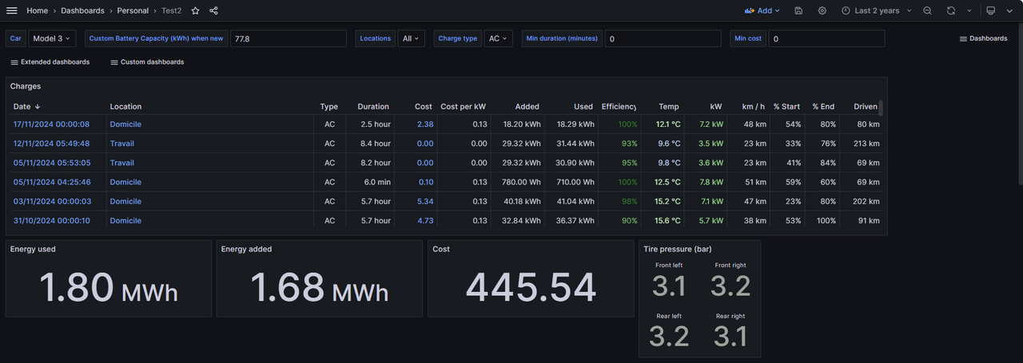Click the Energy added panel title

pyautogui.click(x=246, y=249)
